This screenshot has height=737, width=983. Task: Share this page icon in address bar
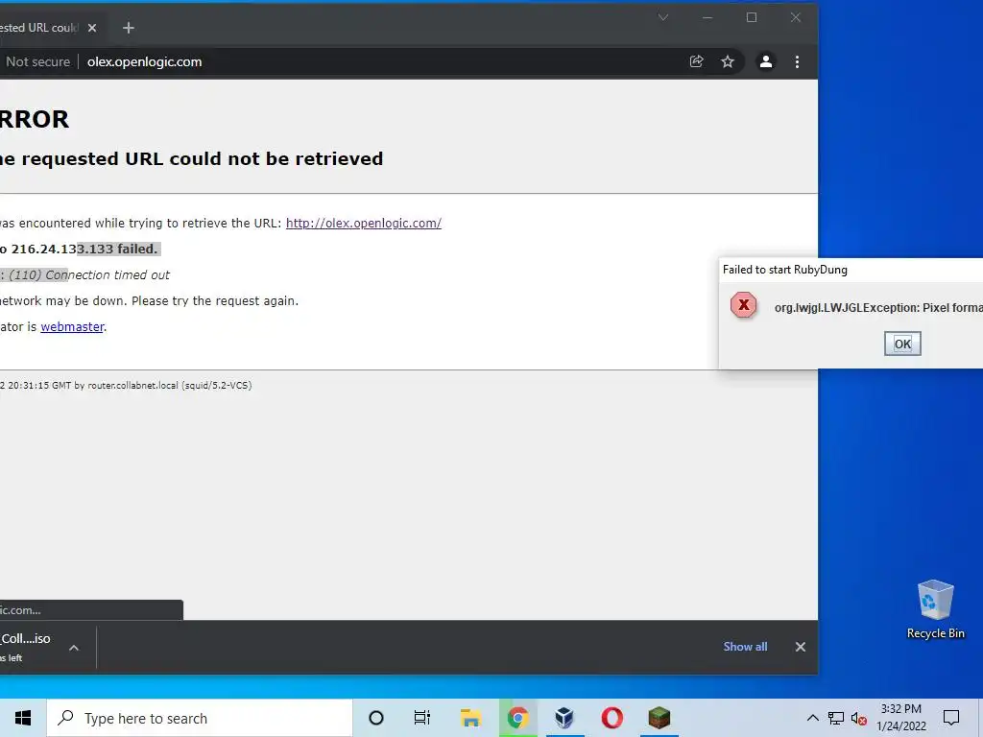(x=697, y=61)
